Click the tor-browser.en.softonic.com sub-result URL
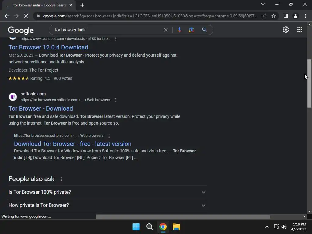This screenshot has height=234, width=312. pos(58,136)
